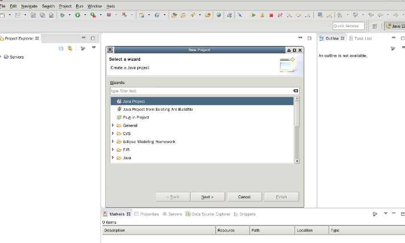Click the Use Step Filters icon

pyautogui.click(x=329, y=15)
